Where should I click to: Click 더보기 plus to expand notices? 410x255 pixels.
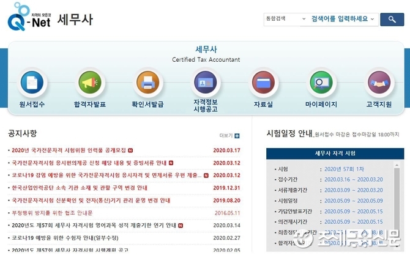click(x=237, y=136)
